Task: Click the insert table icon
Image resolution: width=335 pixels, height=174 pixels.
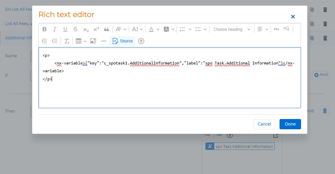Action: (79, 41)
